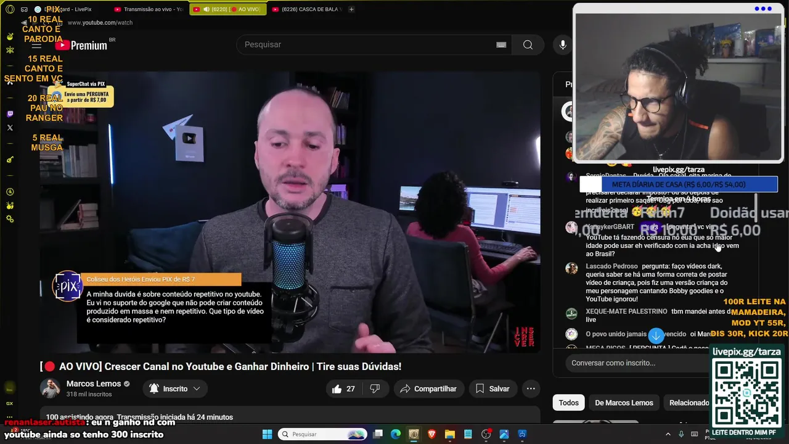Screen dimensions: 789x444
Task: Switch to Transmissão ao vivo tab
Action: (x=149, y=9)
